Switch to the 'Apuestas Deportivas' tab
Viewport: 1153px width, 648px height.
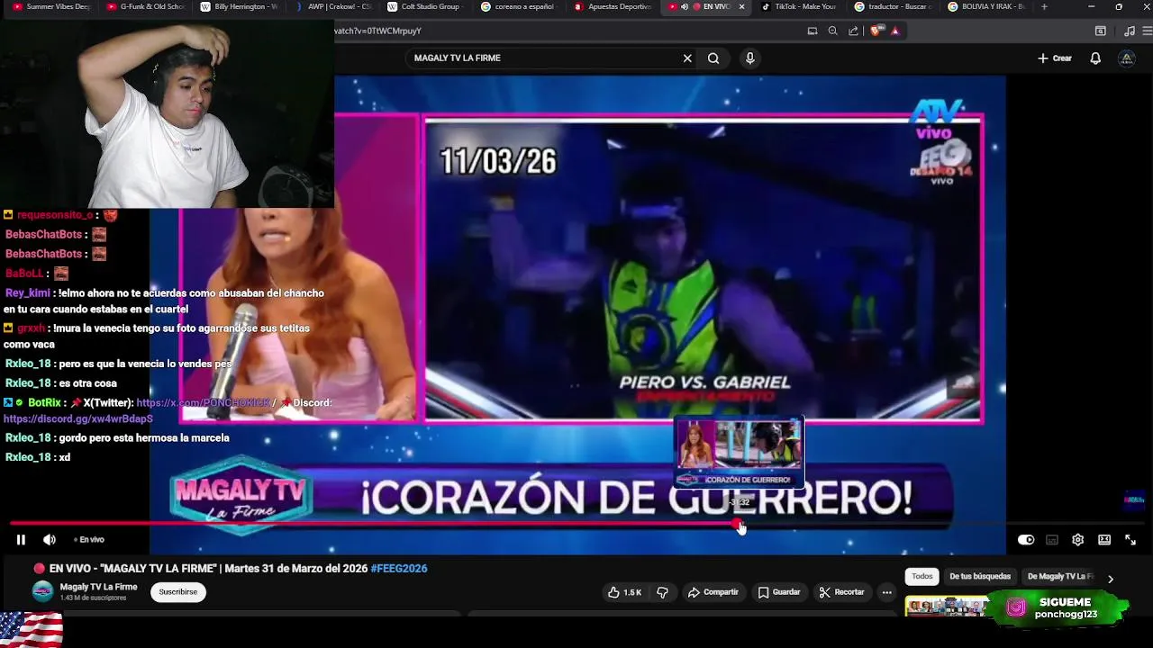[x=614, y=6]
